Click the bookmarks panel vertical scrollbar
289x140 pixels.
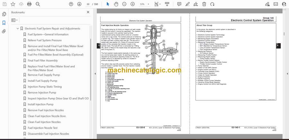pyautogui.click(x=90, y=64)
